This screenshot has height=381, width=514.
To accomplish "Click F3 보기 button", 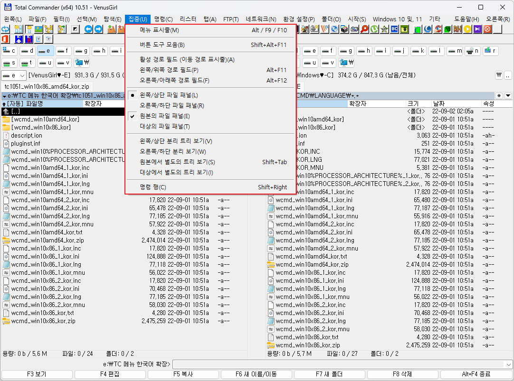I will point(37,374).
